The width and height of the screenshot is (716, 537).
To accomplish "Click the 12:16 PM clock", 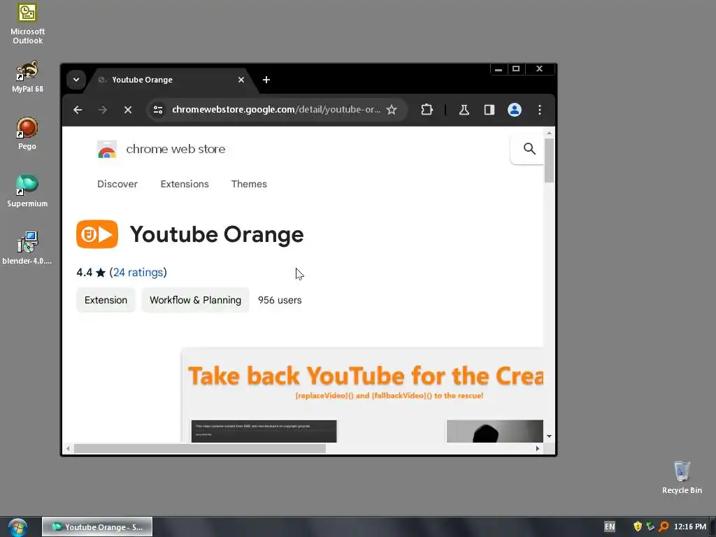I will (x=690, y=527).
